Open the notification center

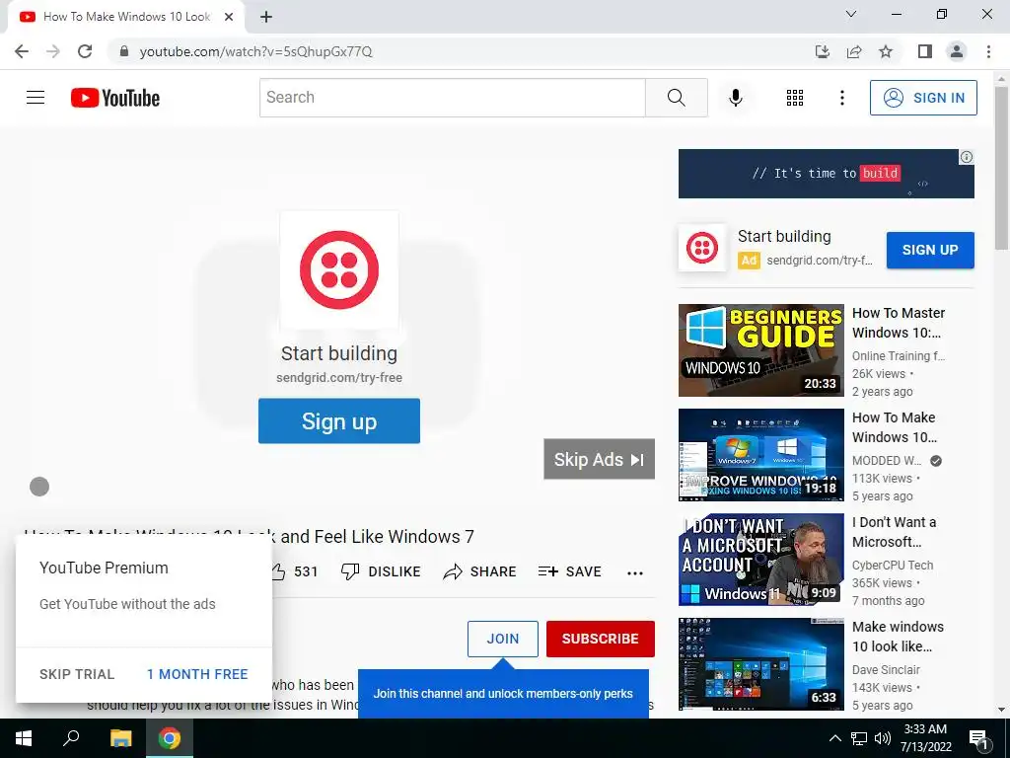pyautogui.click(x=977, y=738)
